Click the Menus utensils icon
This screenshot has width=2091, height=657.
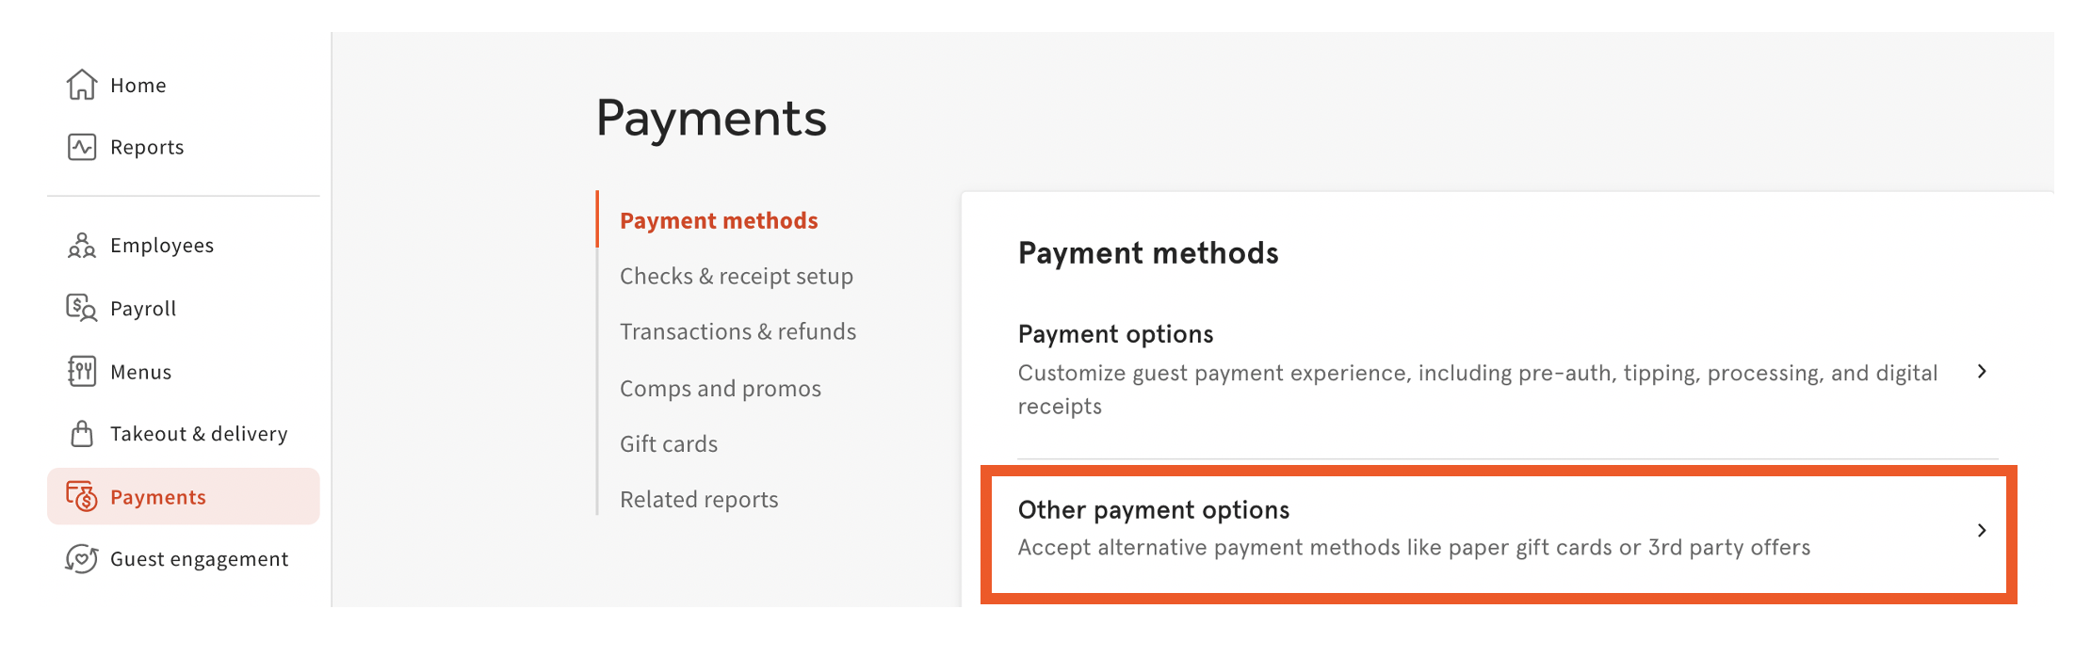[82, 372]
